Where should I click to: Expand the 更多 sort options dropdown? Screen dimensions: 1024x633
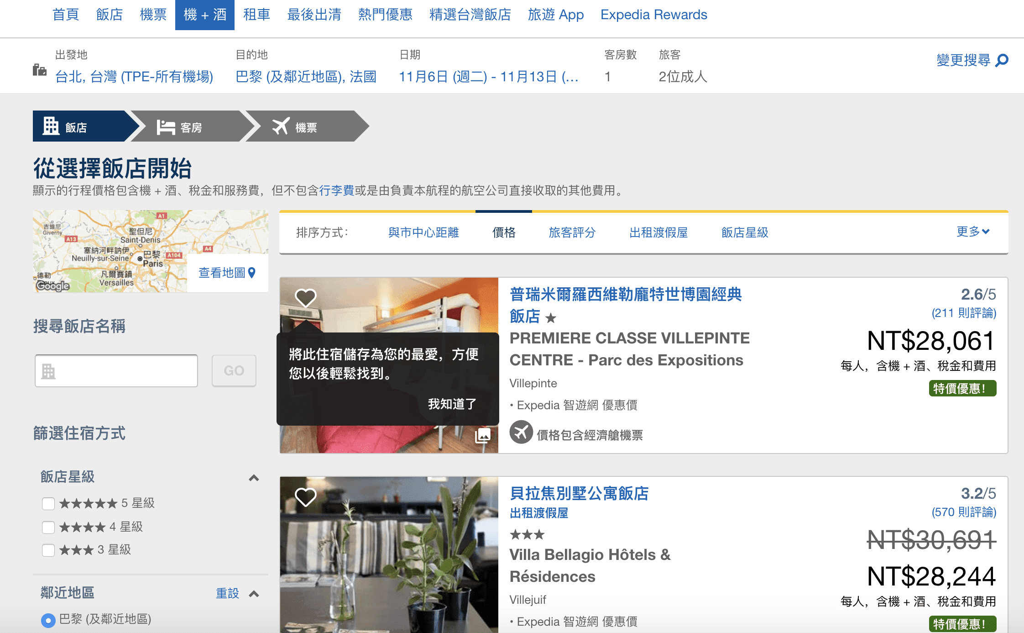[x=973, y=232]
